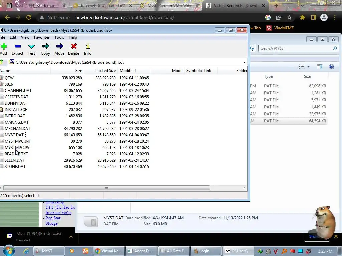342x256 pixels.
Task: Click the 7-Zip horizontal scrollbar thumb
Action: pyautogui.click(x=107, y=188)
